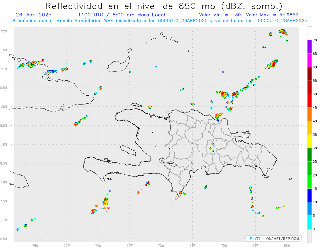Click the colorbar label '15'

tap(315, 189)
